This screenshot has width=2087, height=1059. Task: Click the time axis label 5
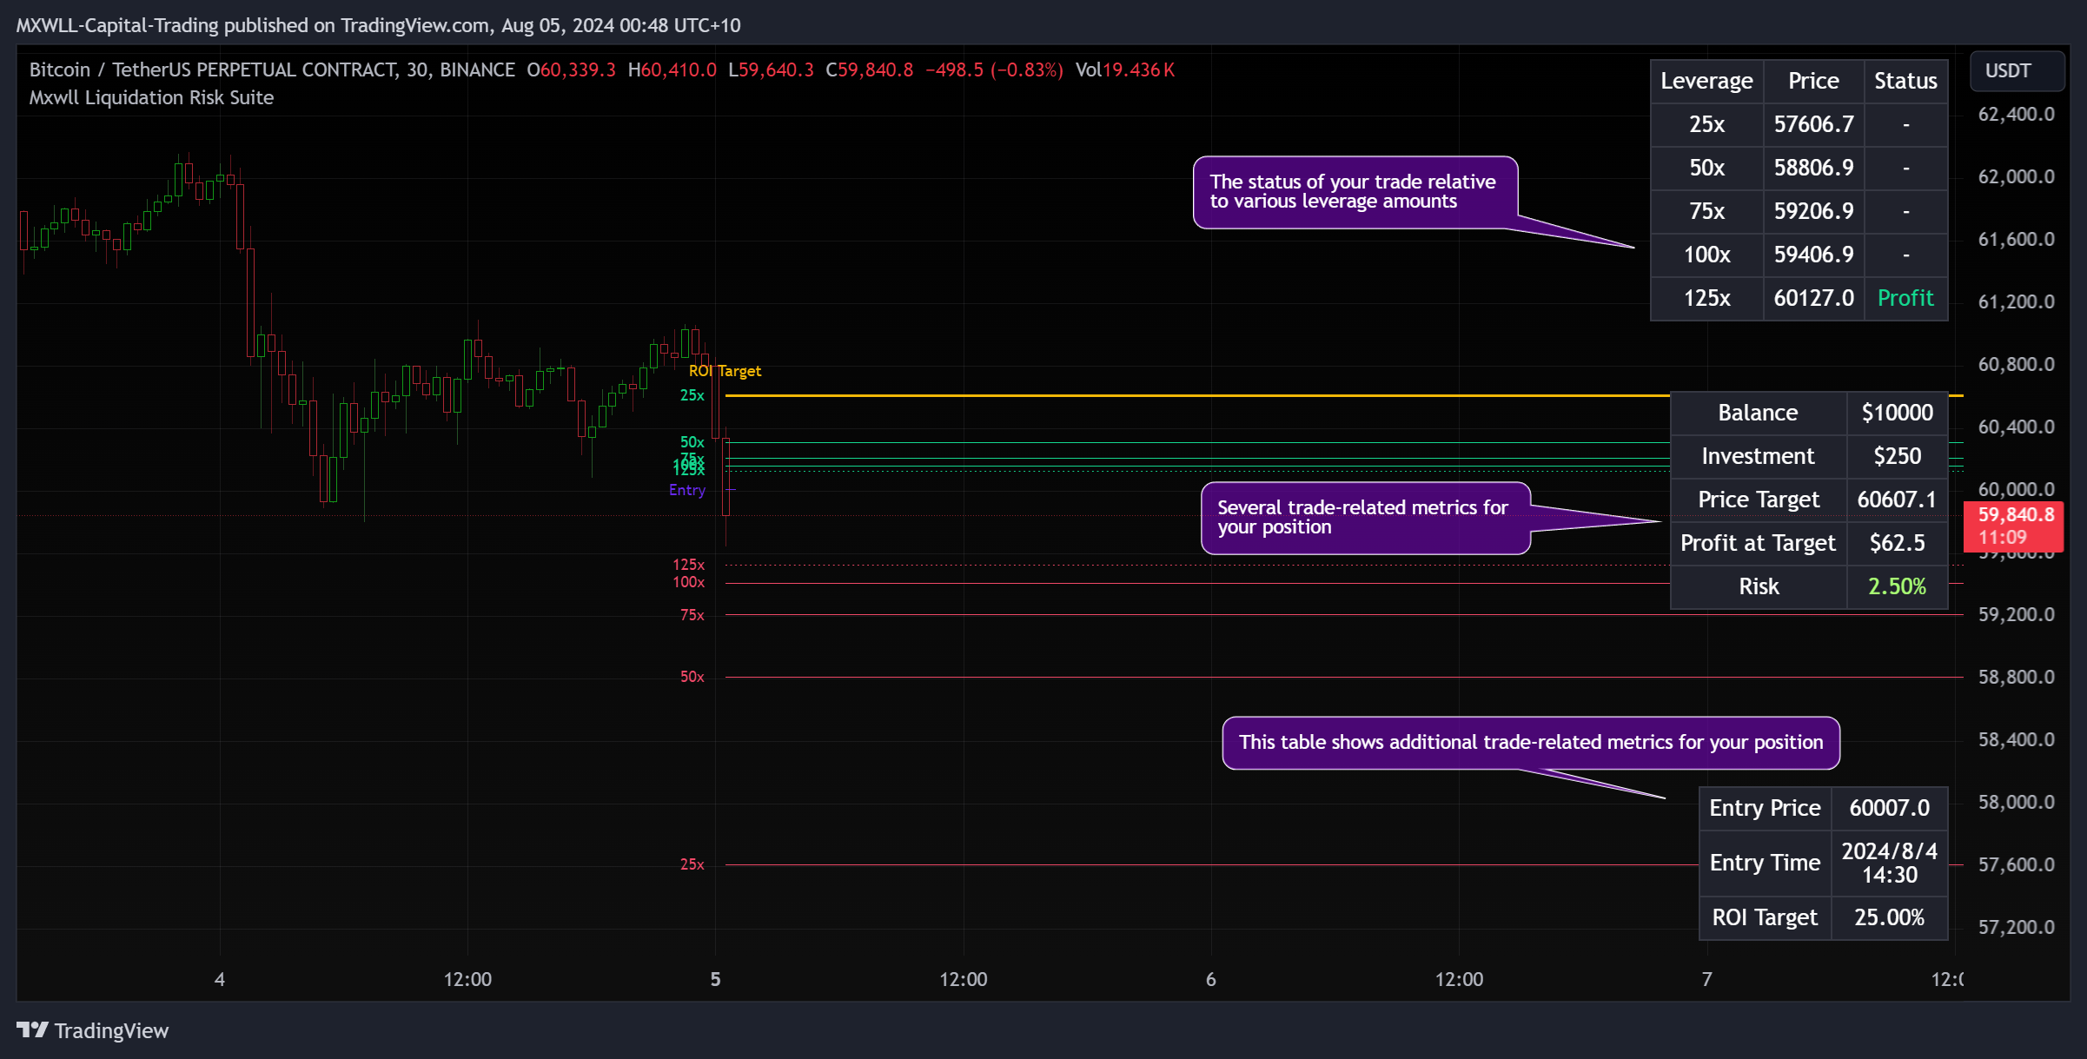715,979
